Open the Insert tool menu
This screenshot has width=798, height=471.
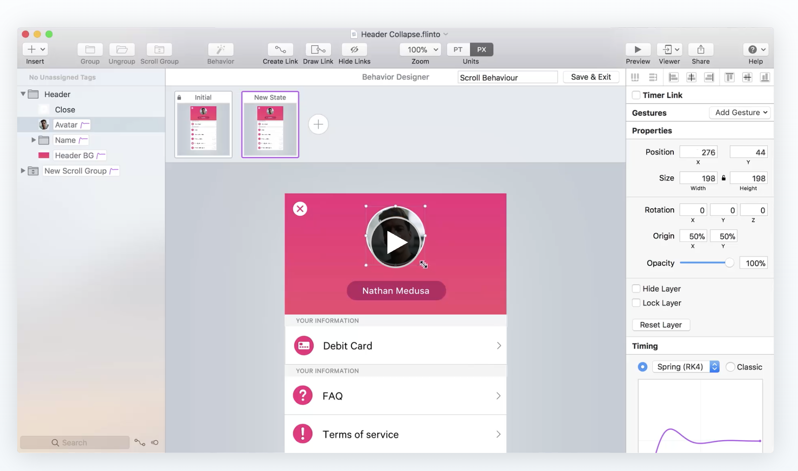[35, 49]
